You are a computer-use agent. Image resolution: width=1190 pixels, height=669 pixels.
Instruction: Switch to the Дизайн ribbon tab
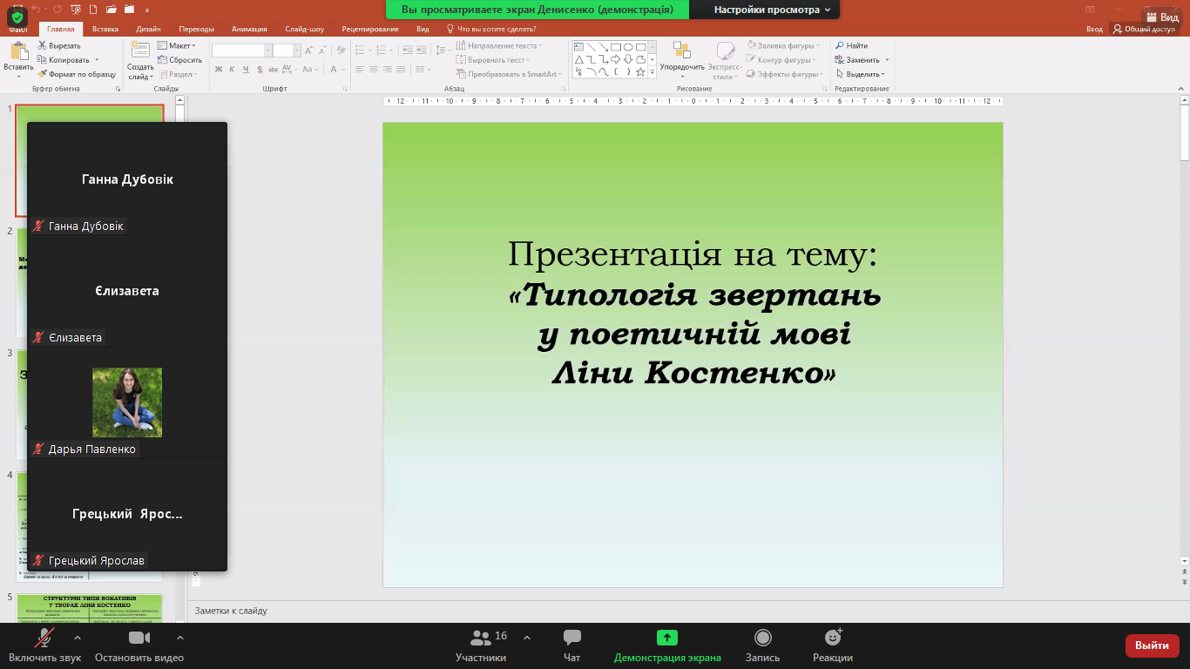tap(148, 29)
